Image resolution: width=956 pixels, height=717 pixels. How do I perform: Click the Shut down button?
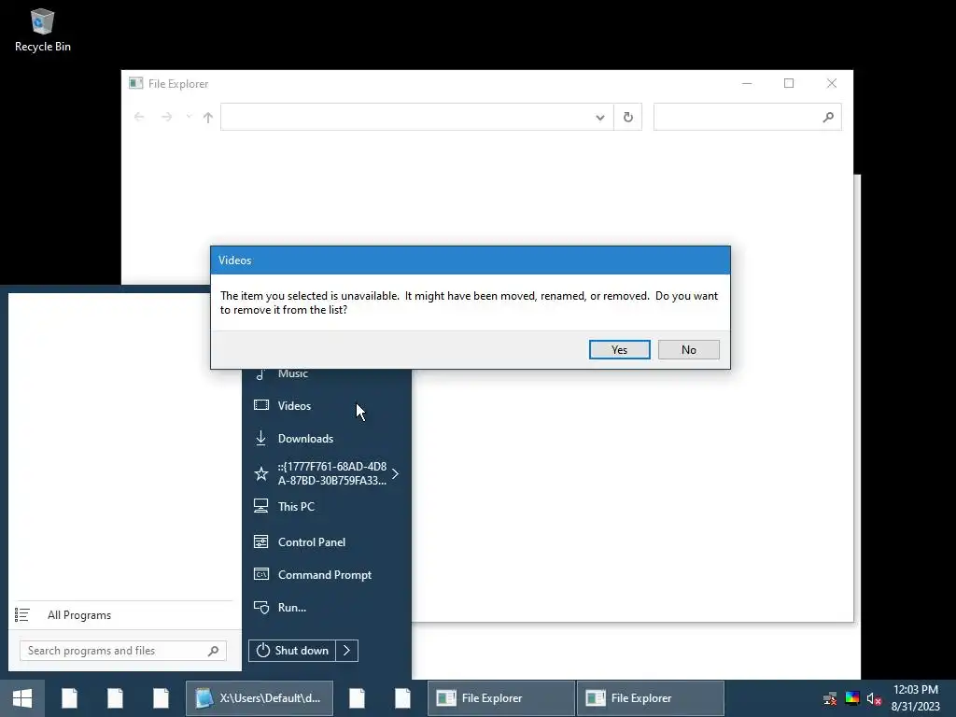[292, 651]
